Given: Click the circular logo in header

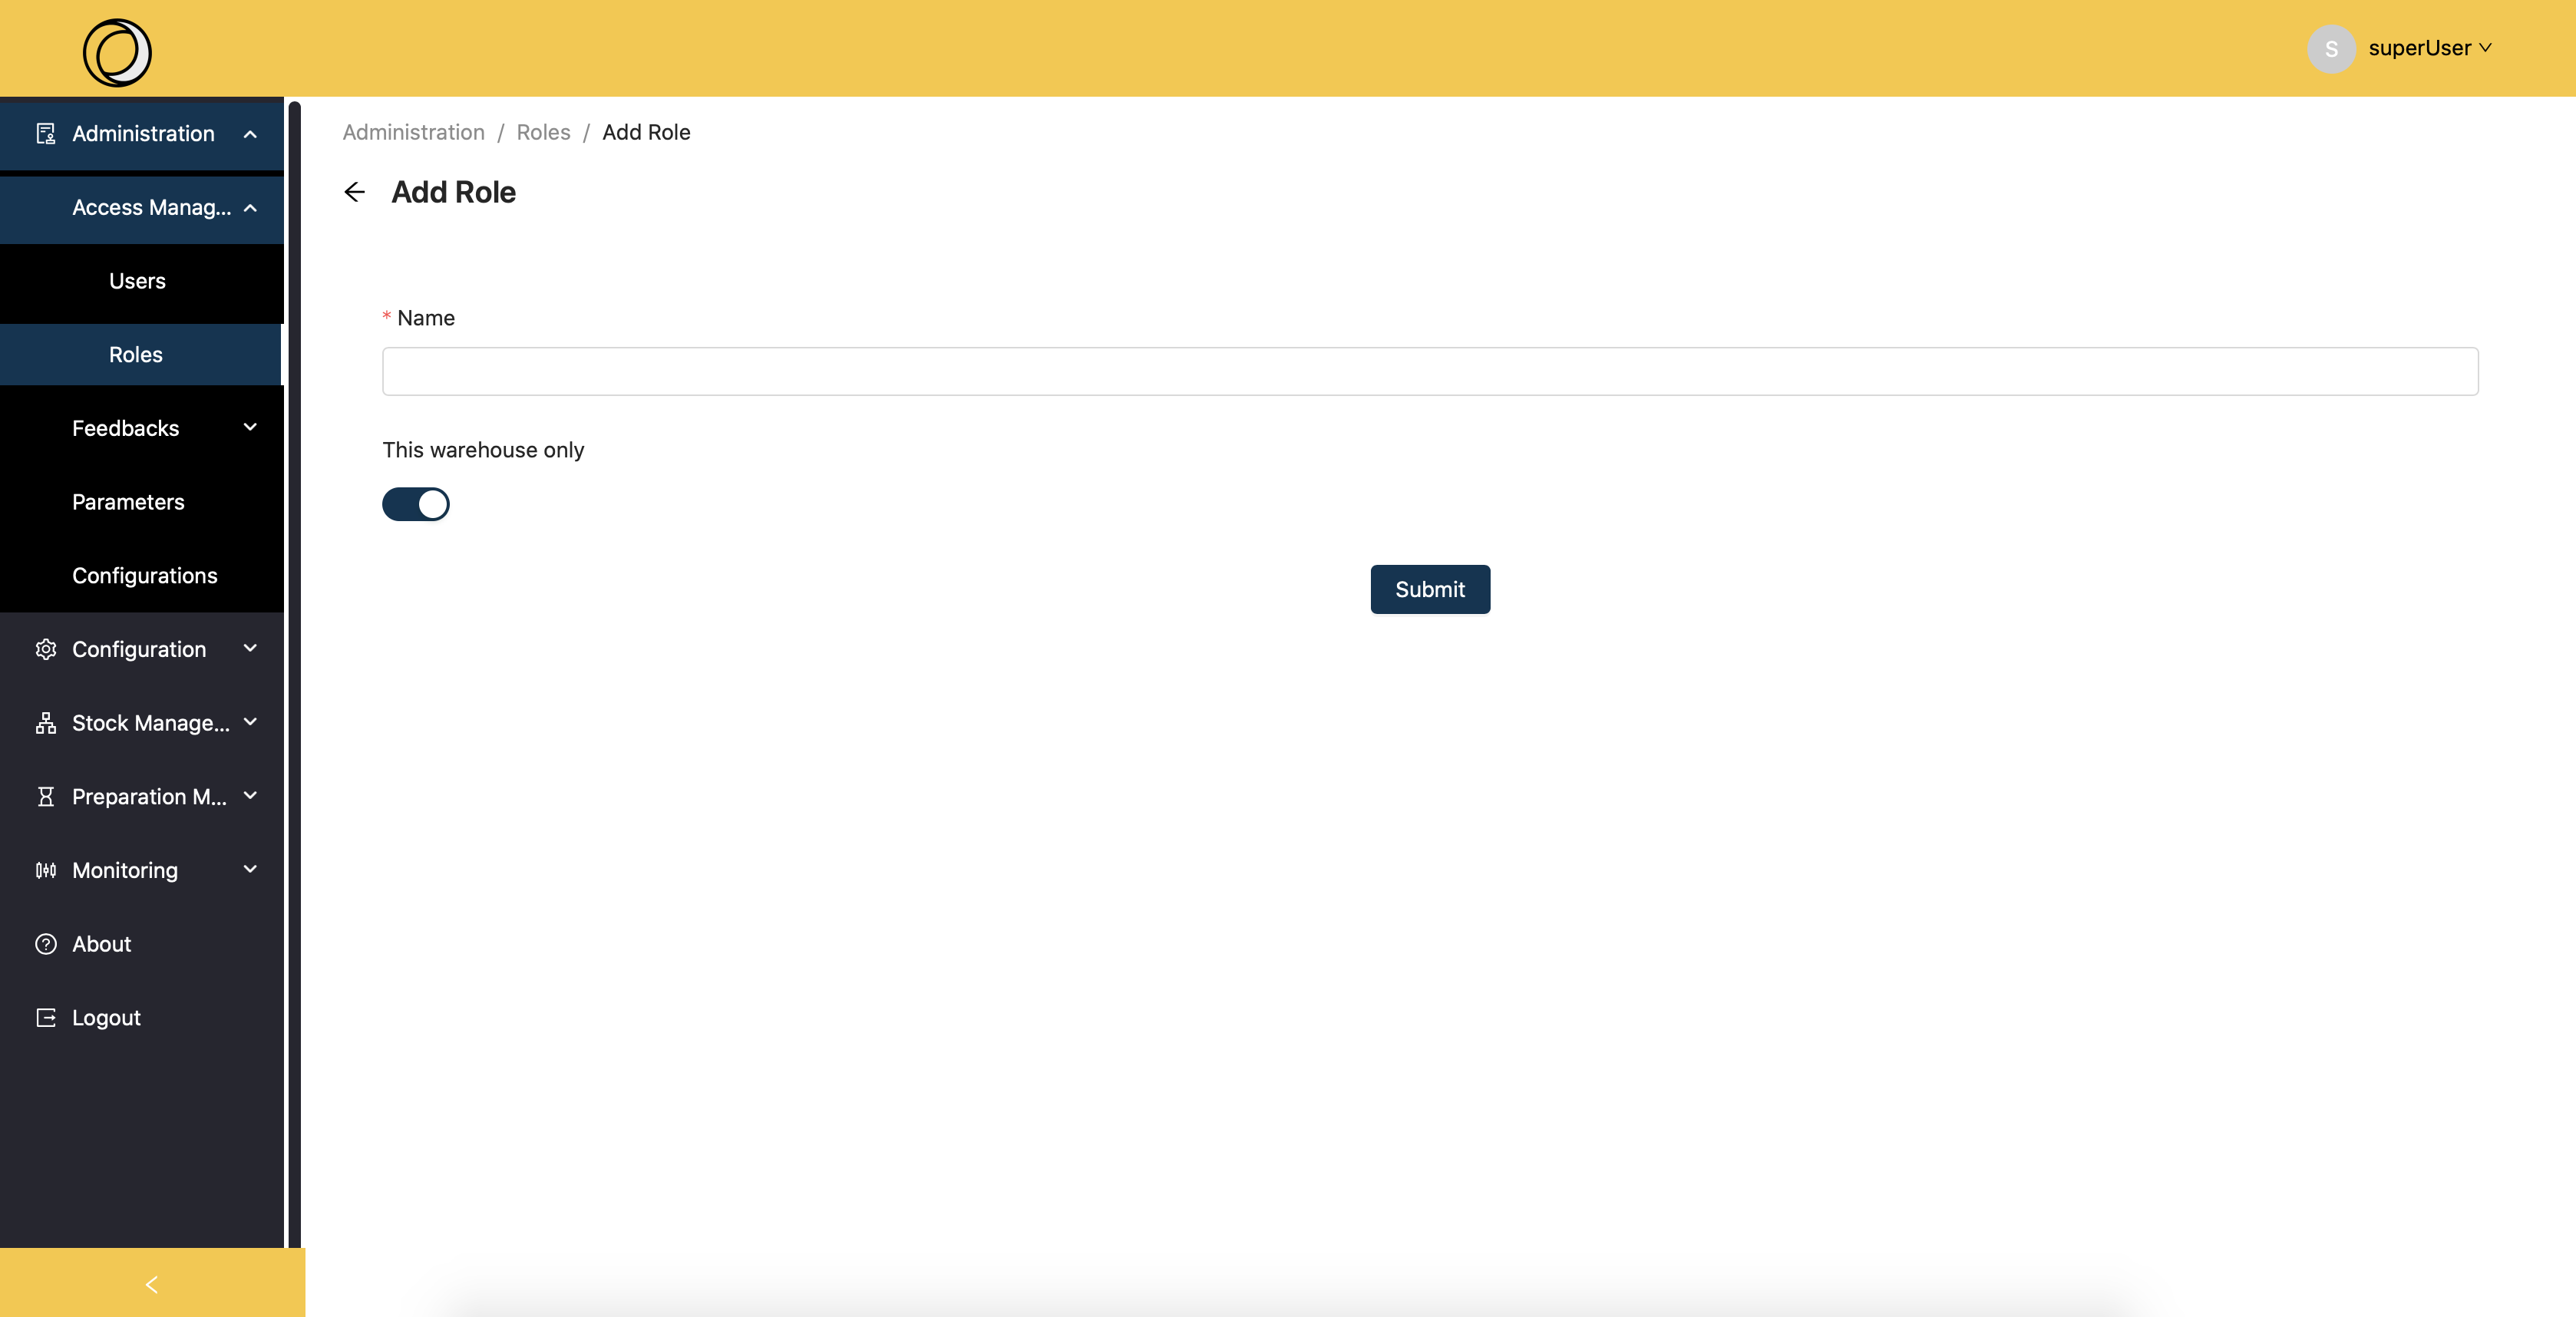Looking at the screenshot, I should (x=117, y=52).
